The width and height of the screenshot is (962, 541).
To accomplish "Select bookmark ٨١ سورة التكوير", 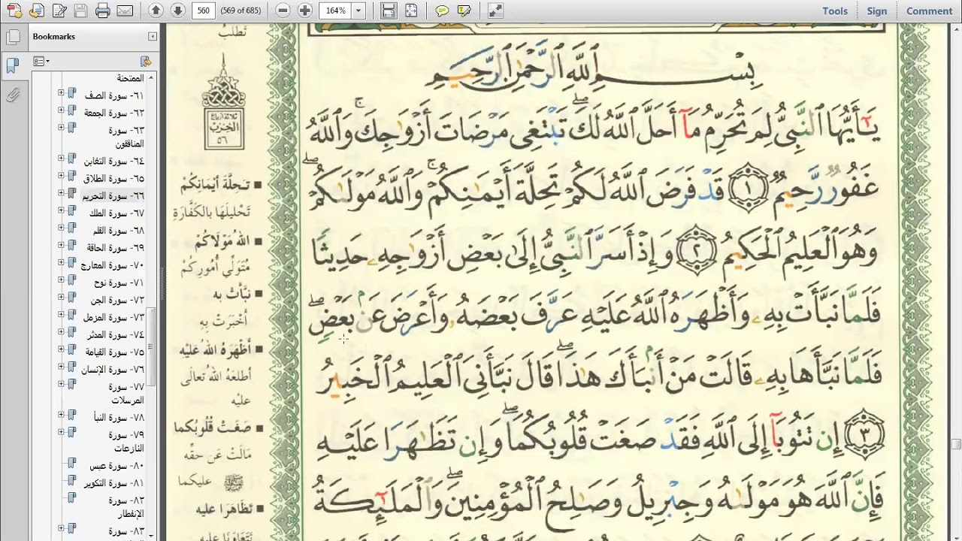I will (x=113, y=483).
